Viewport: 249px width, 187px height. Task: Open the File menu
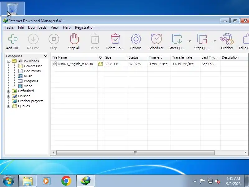[21, 27]
